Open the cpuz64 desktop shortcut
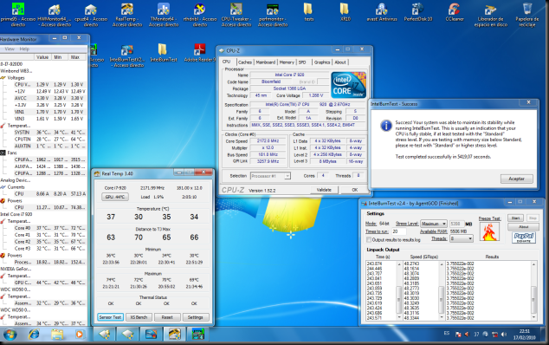Image resolution: width=549 pixels, height=345 pixels. coord(91,15)
